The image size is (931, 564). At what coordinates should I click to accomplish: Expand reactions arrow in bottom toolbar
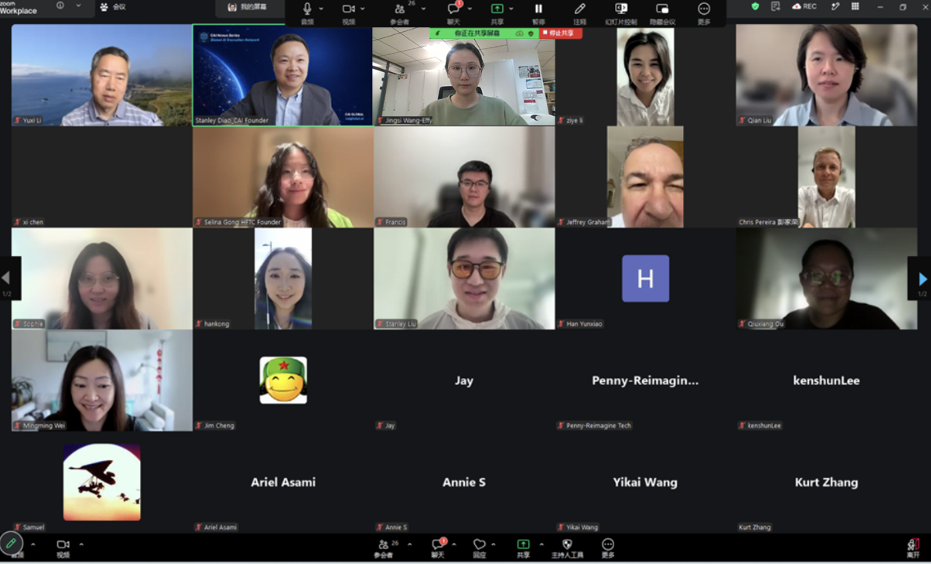coord(494,544)
